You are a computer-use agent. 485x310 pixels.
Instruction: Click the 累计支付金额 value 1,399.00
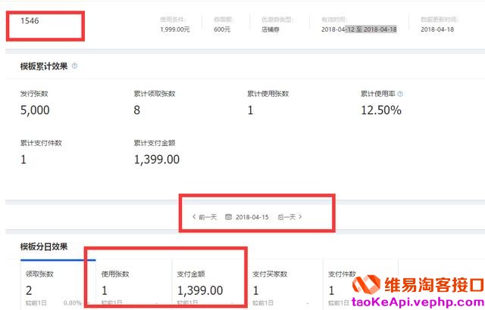157,160
